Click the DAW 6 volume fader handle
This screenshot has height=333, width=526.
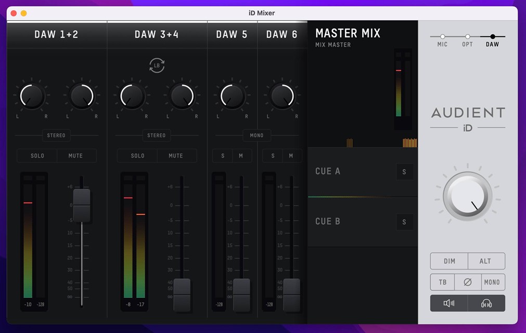[291, 295]
